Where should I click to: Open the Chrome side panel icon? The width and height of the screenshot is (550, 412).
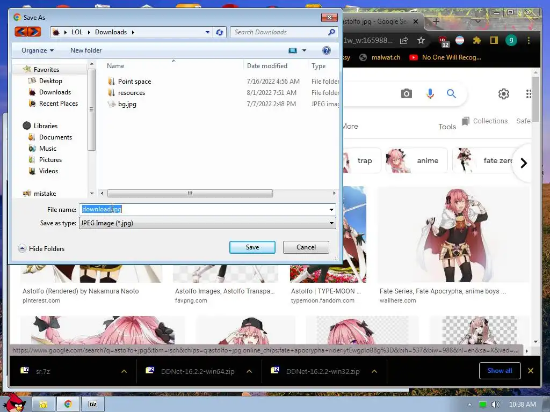[x=494, y=41]
